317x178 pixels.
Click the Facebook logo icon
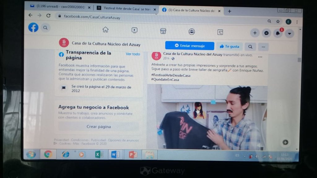[33, 27]
